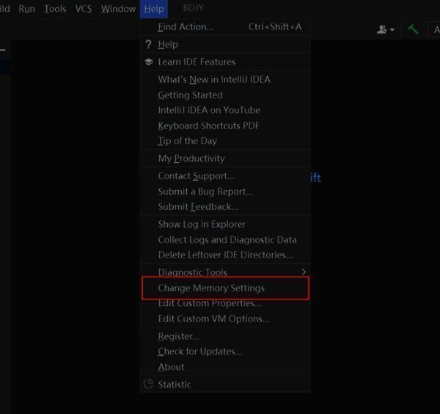Image resolution: width=440 pixels, height=414 pixels.
Task: Click the BDJY project title text
Action: pyautogui.click(x=194, y=7)
